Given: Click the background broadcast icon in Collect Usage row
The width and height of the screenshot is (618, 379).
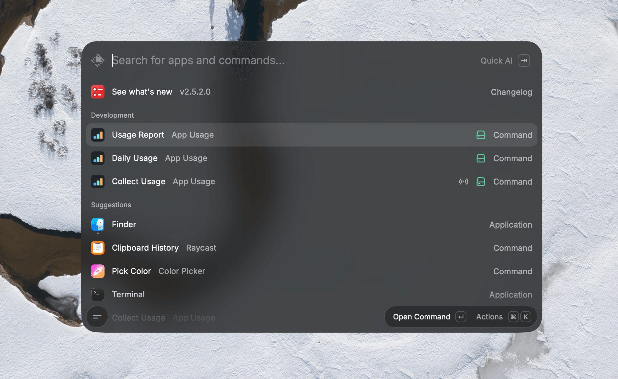Looking at the screenshot, I should [464, 182].
